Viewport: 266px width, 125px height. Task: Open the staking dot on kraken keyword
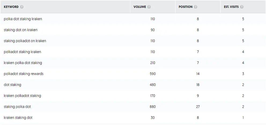coord(21,30)
